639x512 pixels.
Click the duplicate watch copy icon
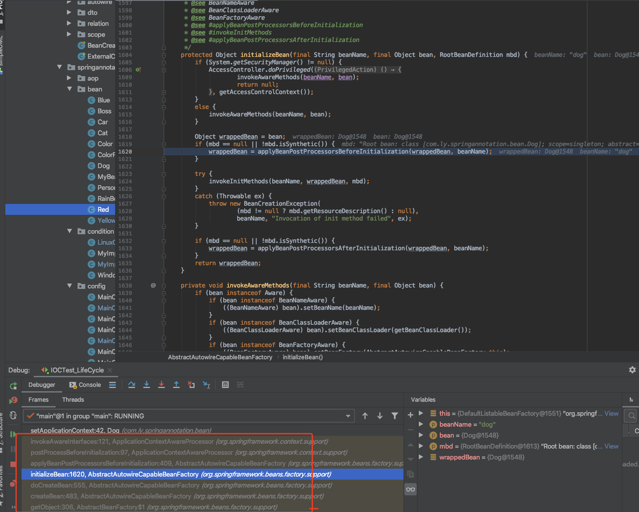coord(411,474)
